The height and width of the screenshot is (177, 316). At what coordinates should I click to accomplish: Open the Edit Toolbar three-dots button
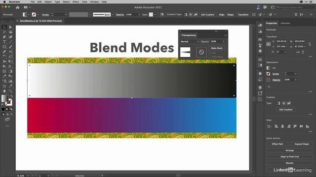pyautogui.click(x=7, y=126)
